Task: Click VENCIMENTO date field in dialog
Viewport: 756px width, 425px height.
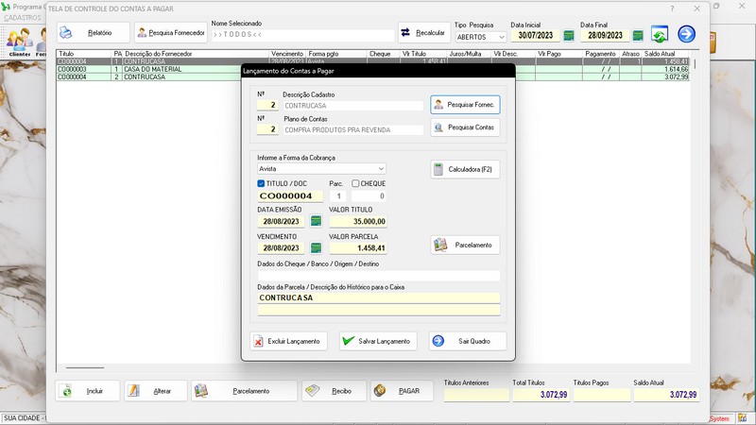Action: (x=282, y=247)
